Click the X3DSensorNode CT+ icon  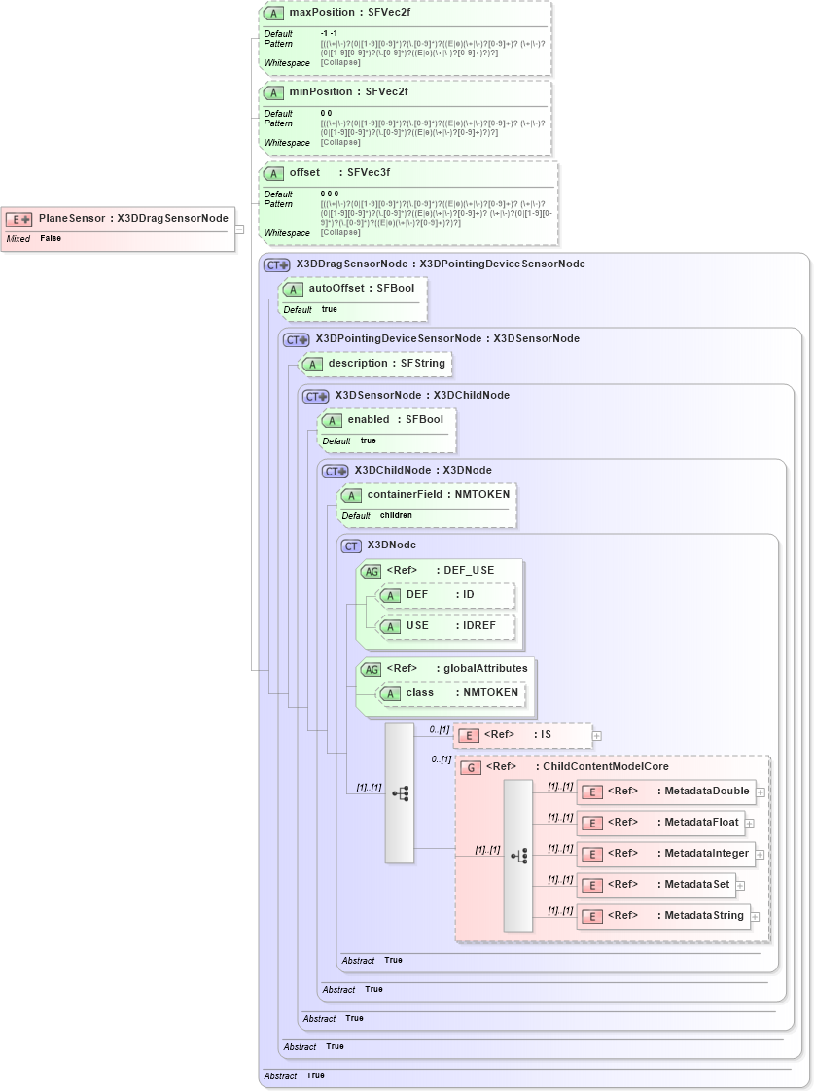click(316, 397)
